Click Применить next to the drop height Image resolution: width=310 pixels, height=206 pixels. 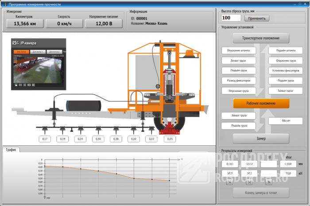click(256, 18)
